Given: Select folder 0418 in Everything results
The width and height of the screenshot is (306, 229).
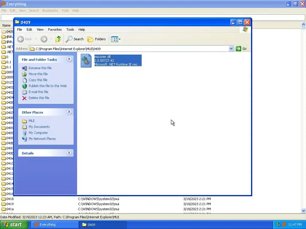Looking at the screenshot, I should click(10, 199).
